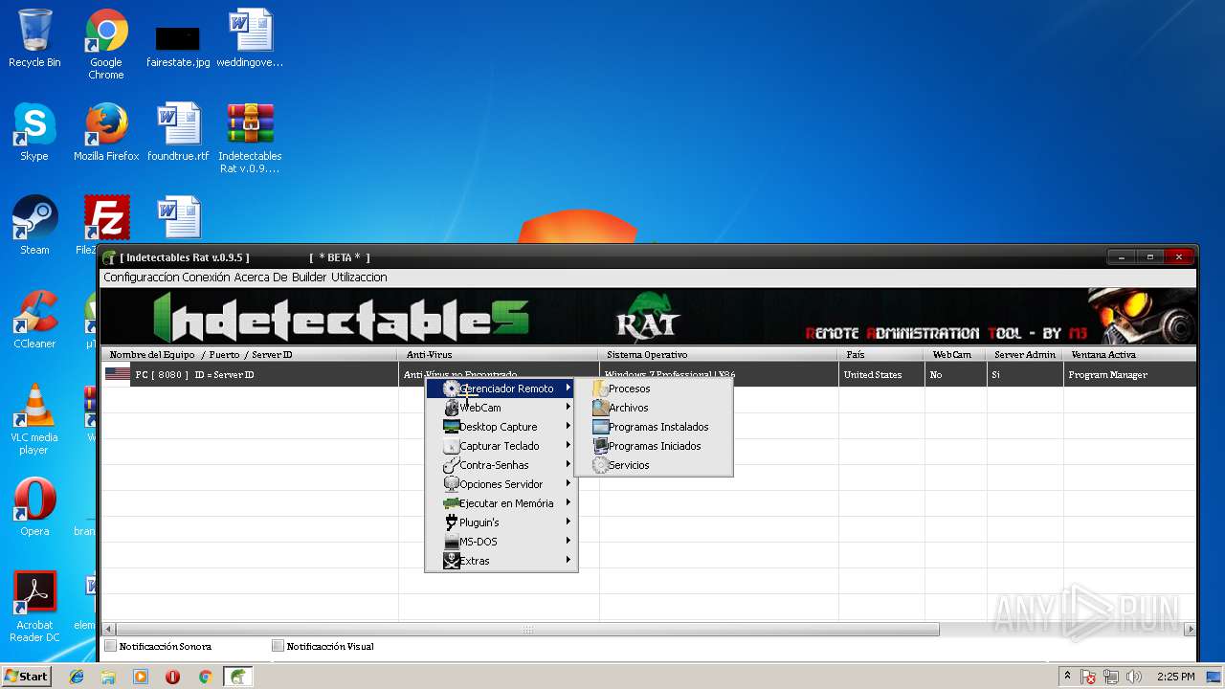Image resolution: width=1225 pixels, height=689 pixels.
Task: Click the horizontal scrollbar thumb
Action: pos(527,630)
